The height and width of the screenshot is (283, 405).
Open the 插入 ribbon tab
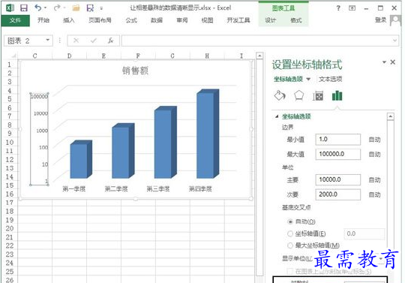[69, 20]
